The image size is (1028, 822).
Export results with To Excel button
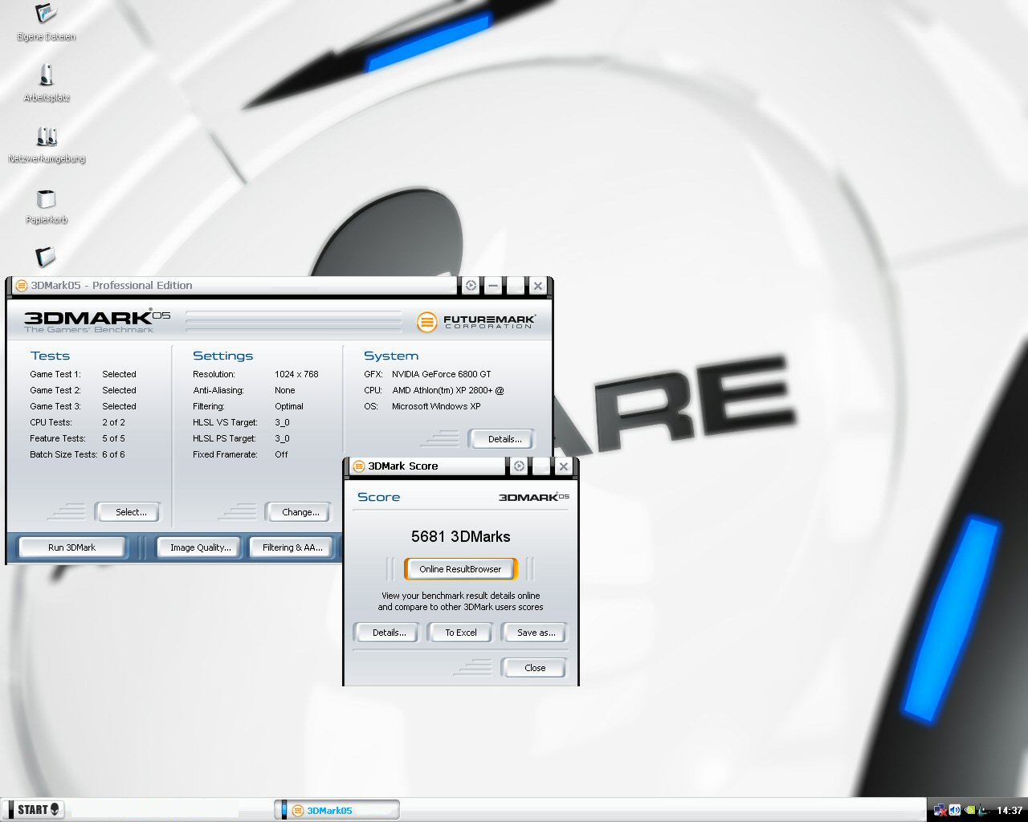(461, 633)
